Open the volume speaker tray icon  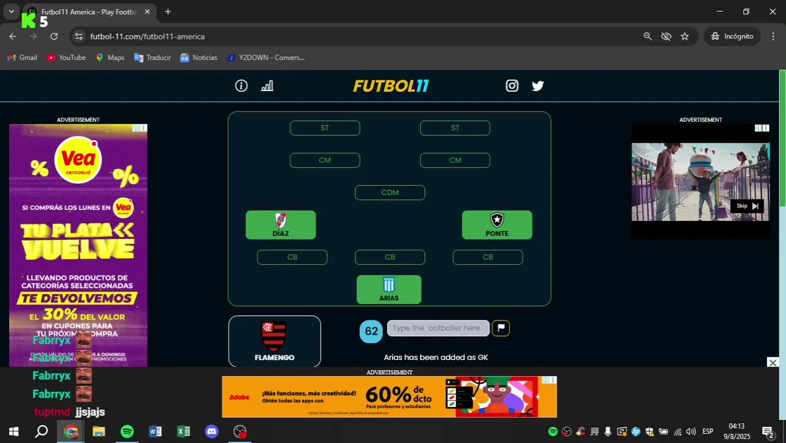click(691, 432)
